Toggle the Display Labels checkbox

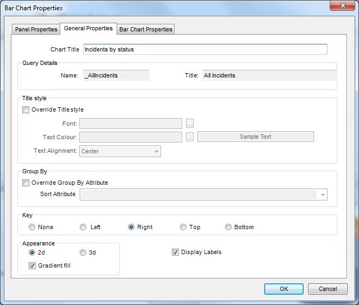click(x=175, y=252)
